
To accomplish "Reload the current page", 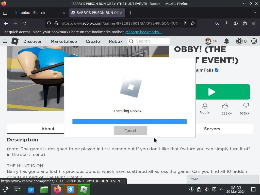I will pyautogui.click(x=24, y=24).
